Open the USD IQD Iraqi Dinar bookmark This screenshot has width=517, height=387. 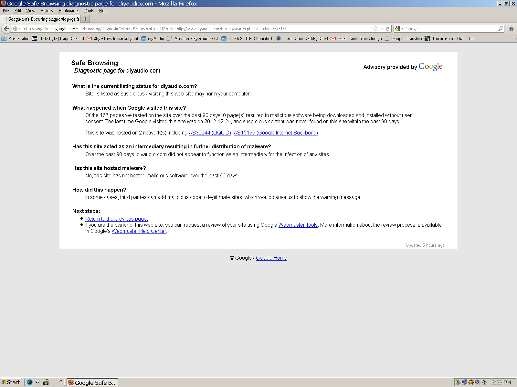point(58,38)
